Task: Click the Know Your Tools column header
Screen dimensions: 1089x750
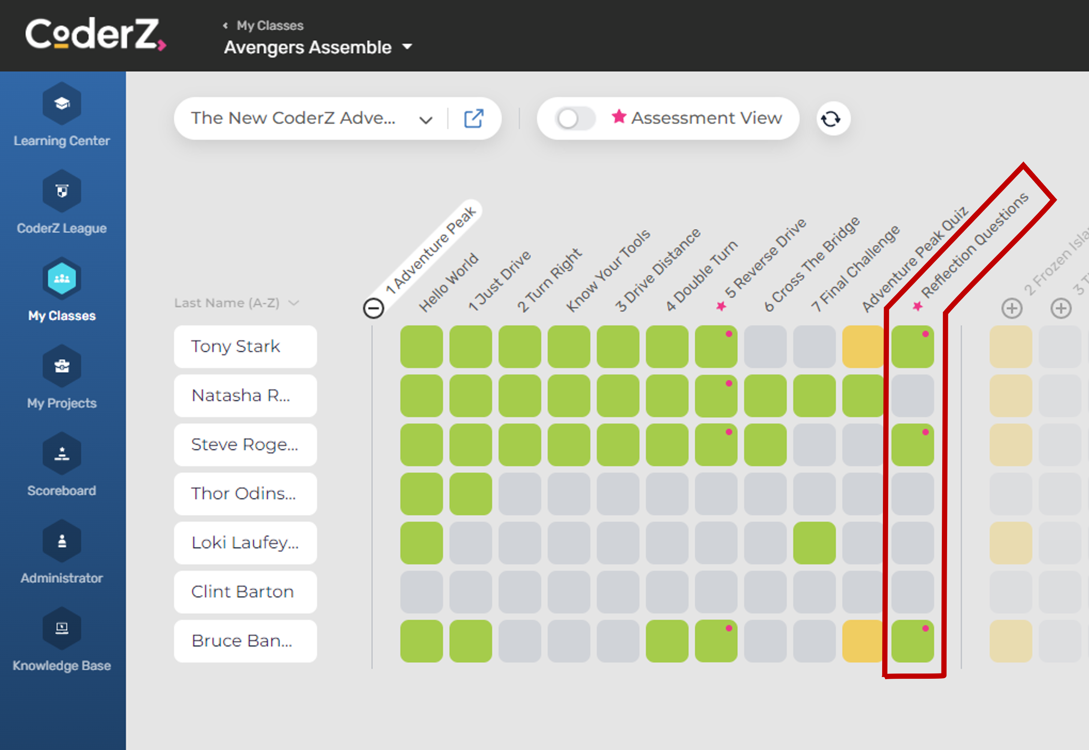Action: pyautogui.click(x=608, y=270)
